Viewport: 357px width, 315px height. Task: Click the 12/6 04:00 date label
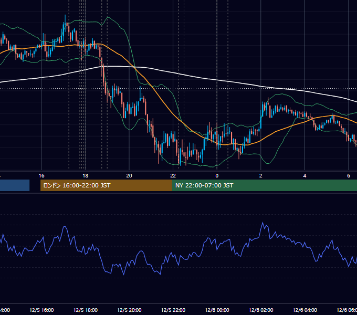[x=304, y=310]
